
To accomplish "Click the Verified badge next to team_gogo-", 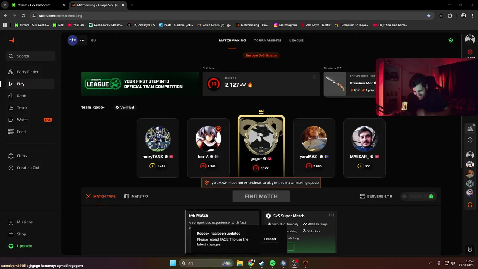I will (125, 107).
